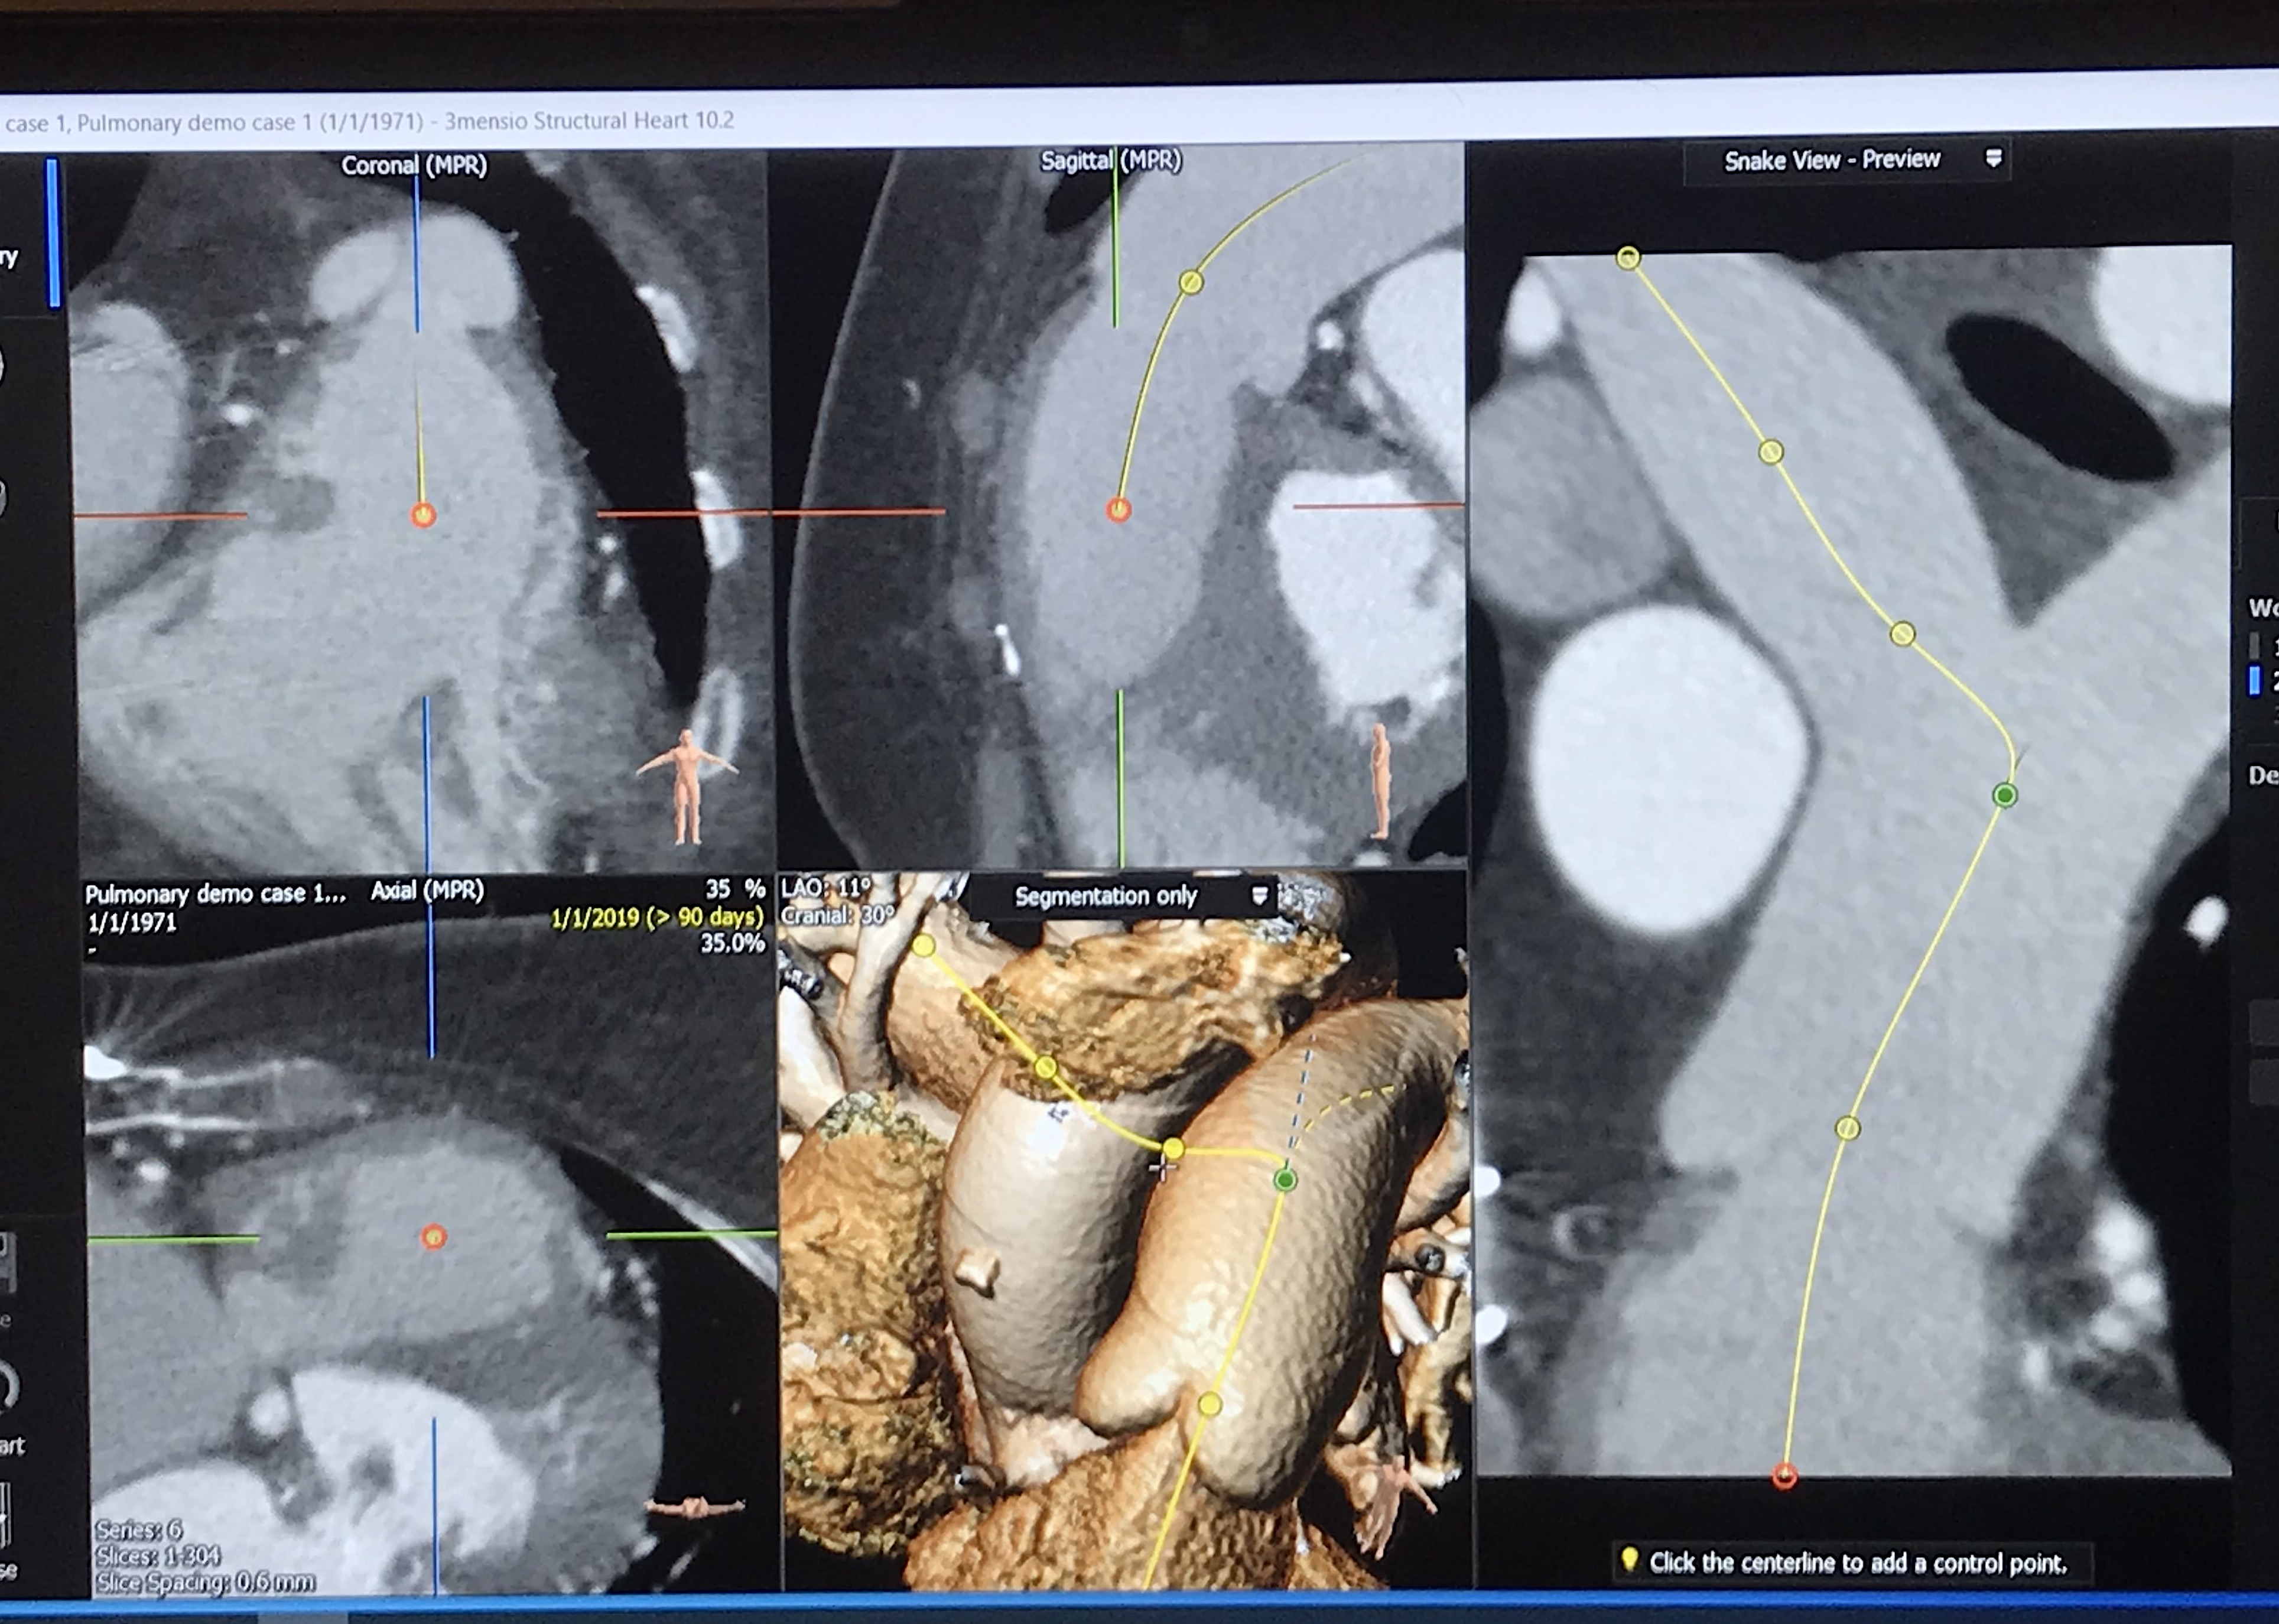The width and height of the screenshot is (2279, 1624).
Task: Click the Sagittal (MPR) view label
Action: click(x=1110, y=161)
